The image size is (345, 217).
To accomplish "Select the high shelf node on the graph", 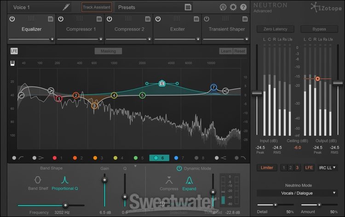I will coord(225,91).
